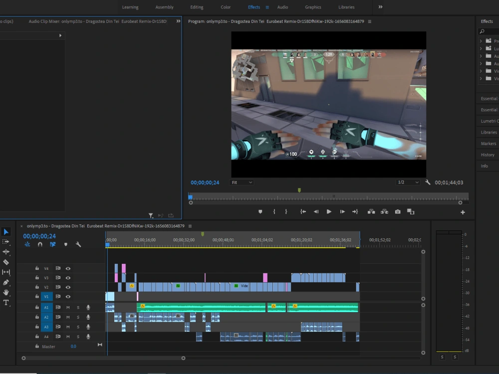Viewport: 499px width, 374px height.
Task: Open Timeline display settings wrench
Action: click(78, 244)
